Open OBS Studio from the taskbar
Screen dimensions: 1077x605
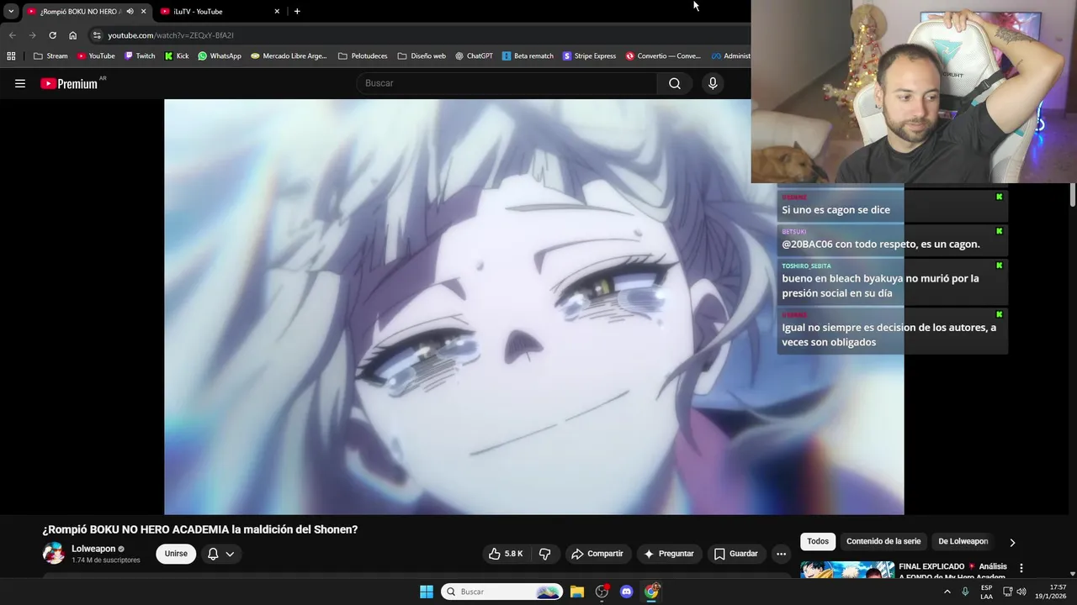point(602,592)
